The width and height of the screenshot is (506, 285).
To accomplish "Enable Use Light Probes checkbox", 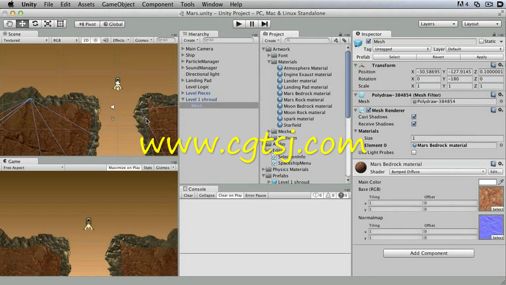I will (x=414, y=152).
